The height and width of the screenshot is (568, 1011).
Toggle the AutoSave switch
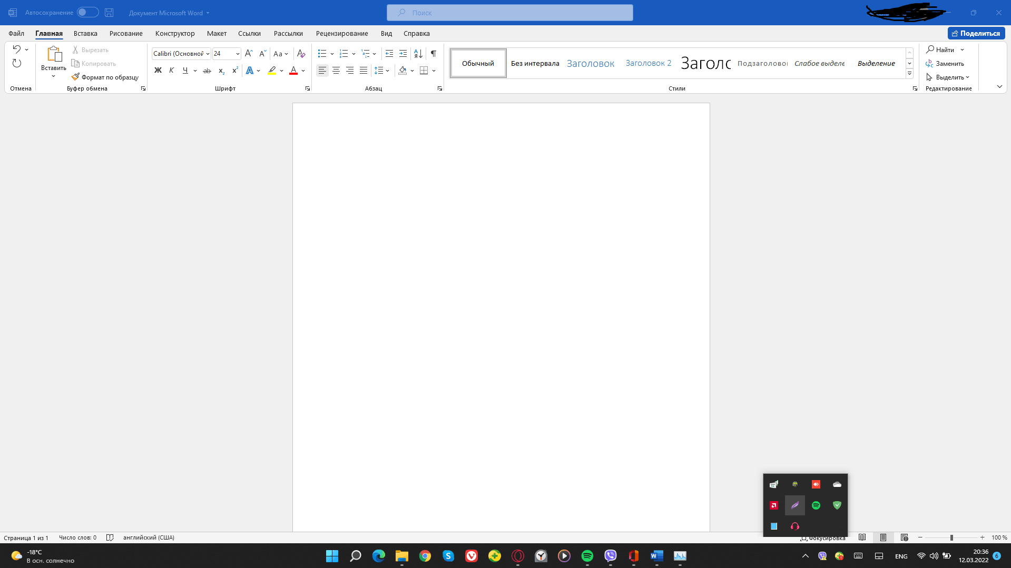[x=87, y=13]
